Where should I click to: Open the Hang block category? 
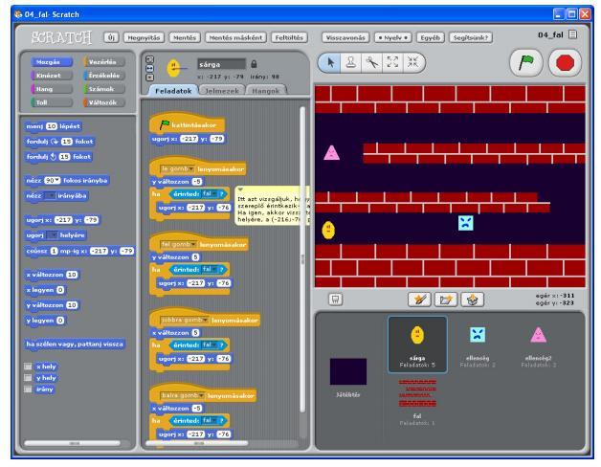click(x=52, y=89)
